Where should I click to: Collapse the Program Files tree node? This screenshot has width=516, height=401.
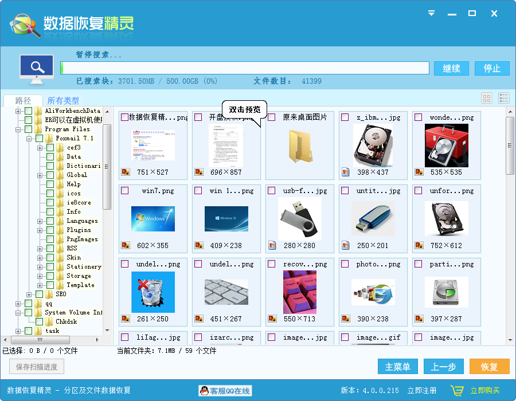coord(18,129)
